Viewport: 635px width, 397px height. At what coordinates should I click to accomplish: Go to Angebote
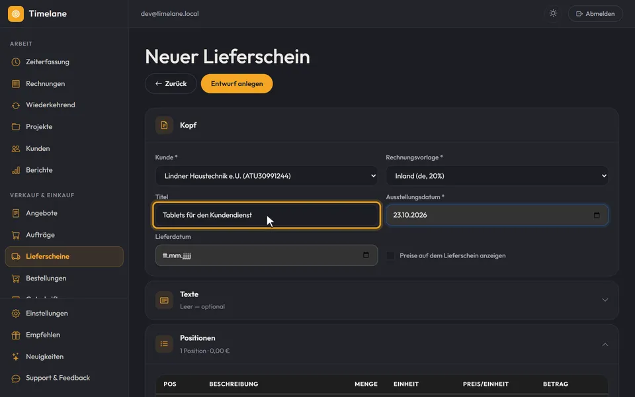point(64,213)
